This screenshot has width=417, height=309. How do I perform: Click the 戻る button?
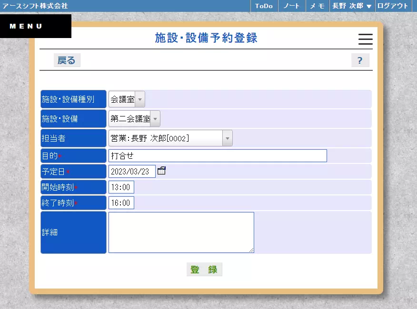(67, 60)
